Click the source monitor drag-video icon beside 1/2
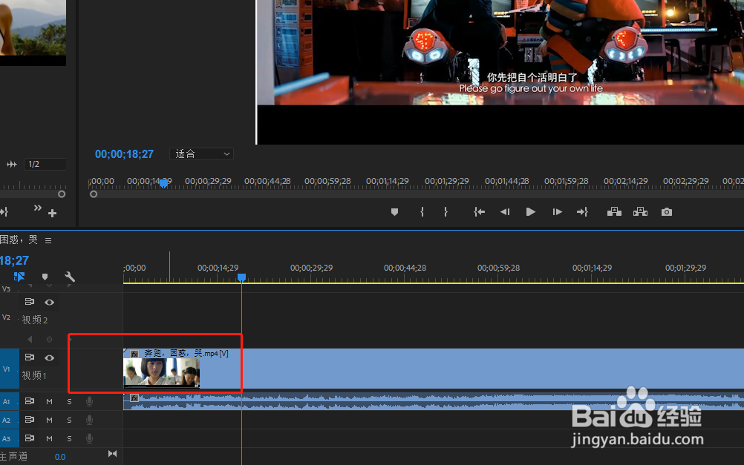 pos(11,164)
